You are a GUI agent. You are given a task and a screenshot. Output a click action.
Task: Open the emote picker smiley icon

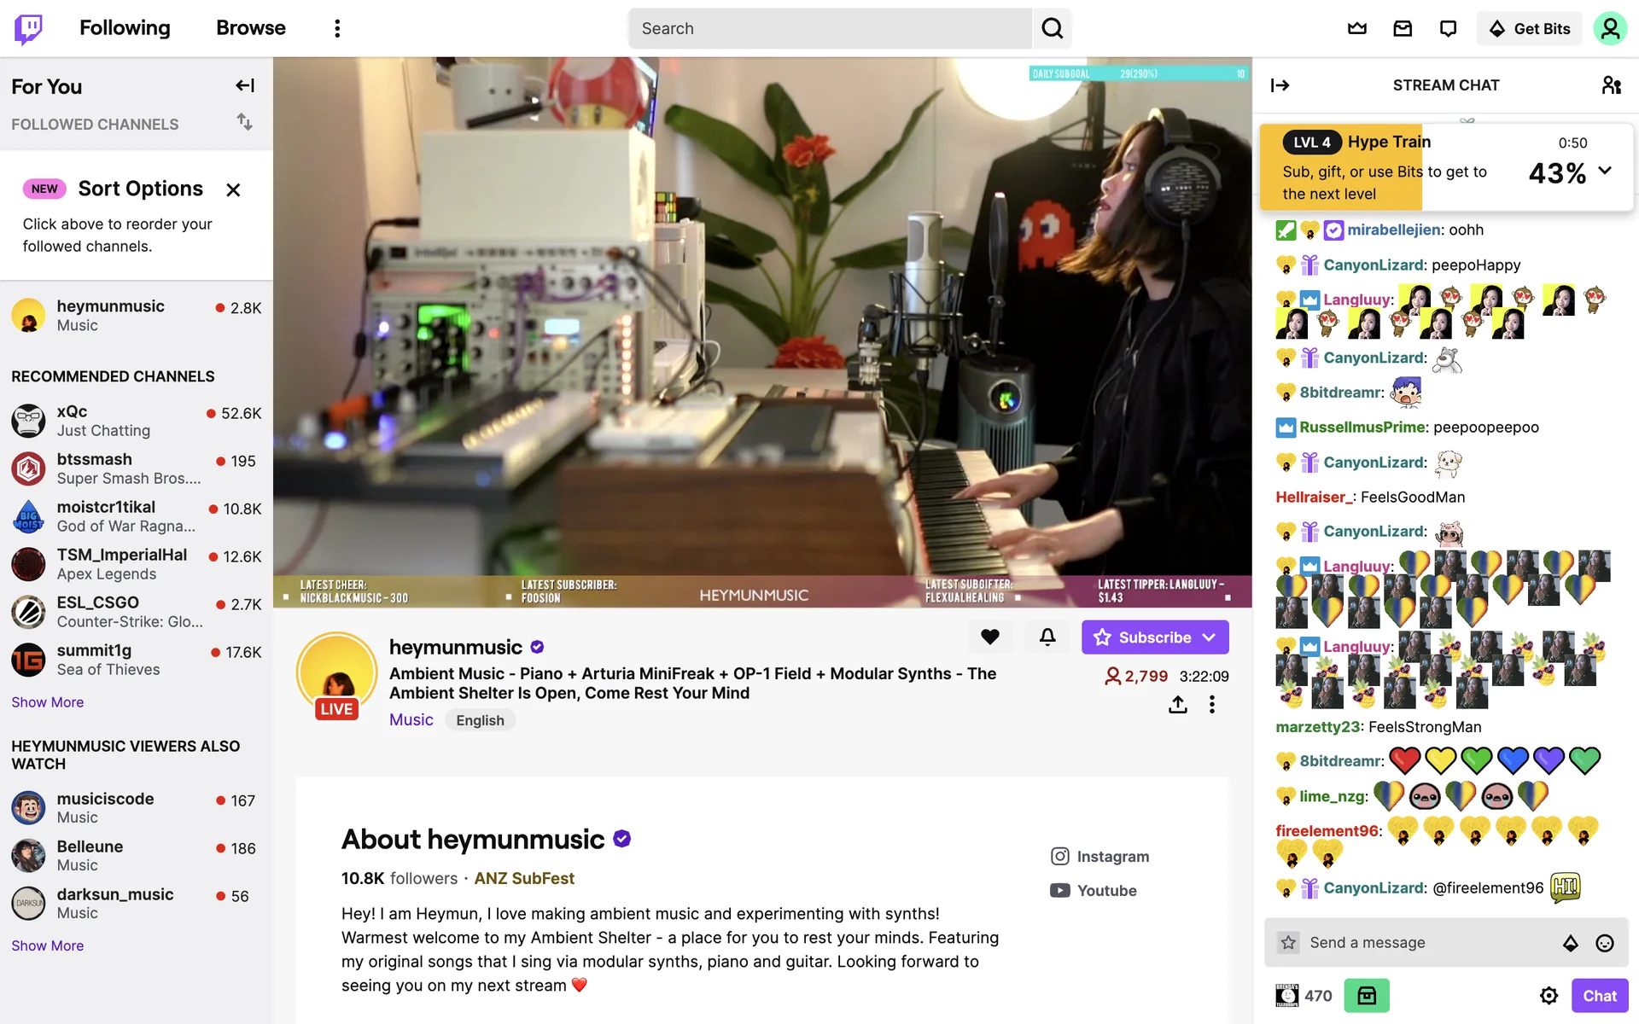click(1605, 943)
